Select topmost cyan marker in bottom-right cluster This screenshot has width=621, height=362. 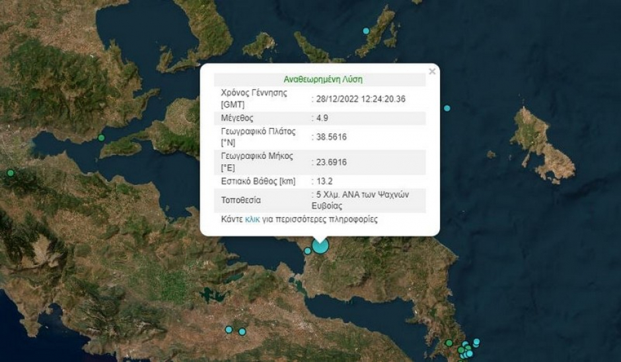coord(476,342)
